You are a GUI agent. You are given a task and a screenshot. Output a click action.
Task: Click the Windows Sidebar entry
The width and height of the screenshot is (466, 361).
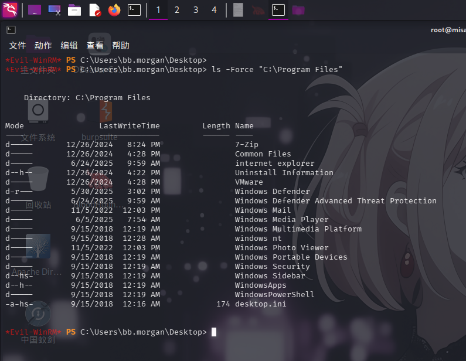pyautogui.click(x=270, y=275)
